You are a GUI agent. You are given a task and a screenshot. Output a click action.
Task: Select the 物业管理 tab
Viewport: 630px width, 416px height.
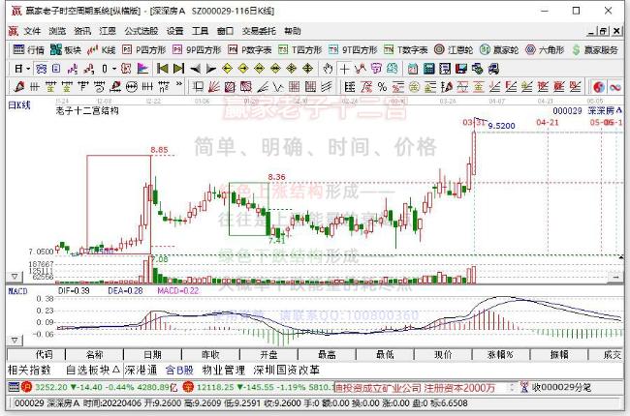(223, 370)
